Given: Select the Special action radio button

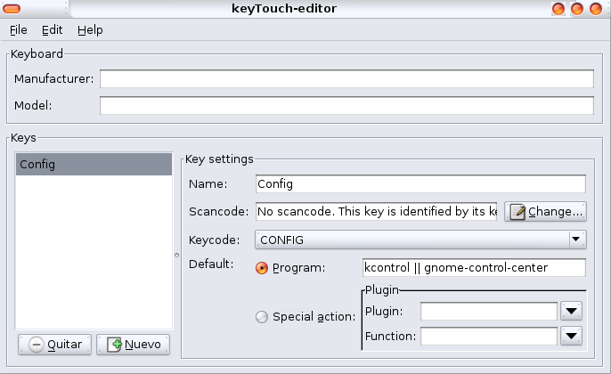Looking at the screenshot, I should [x=262, y=316].
